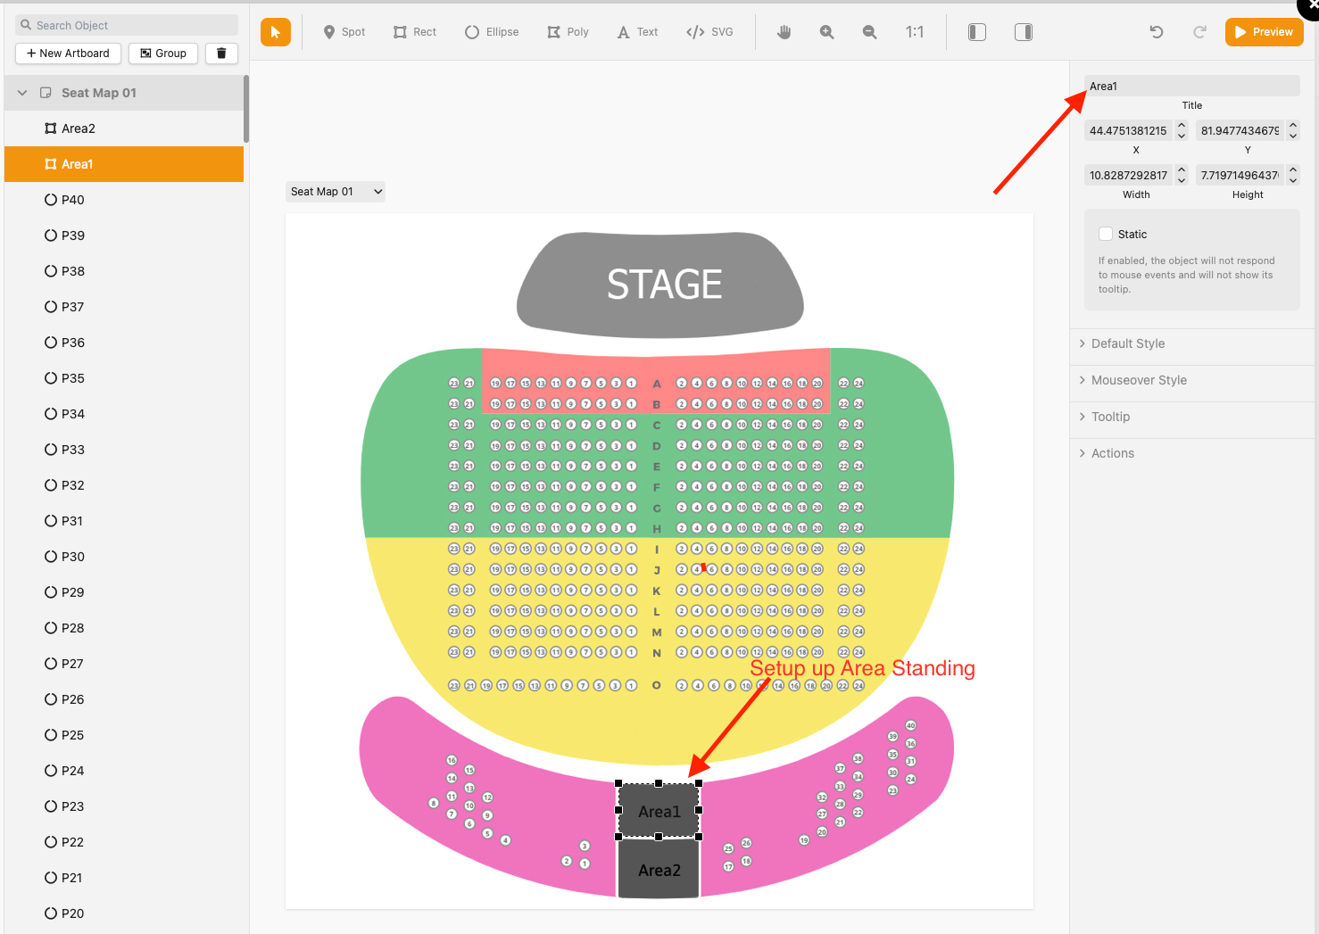Edit the Height value field

click(1240, 175)
